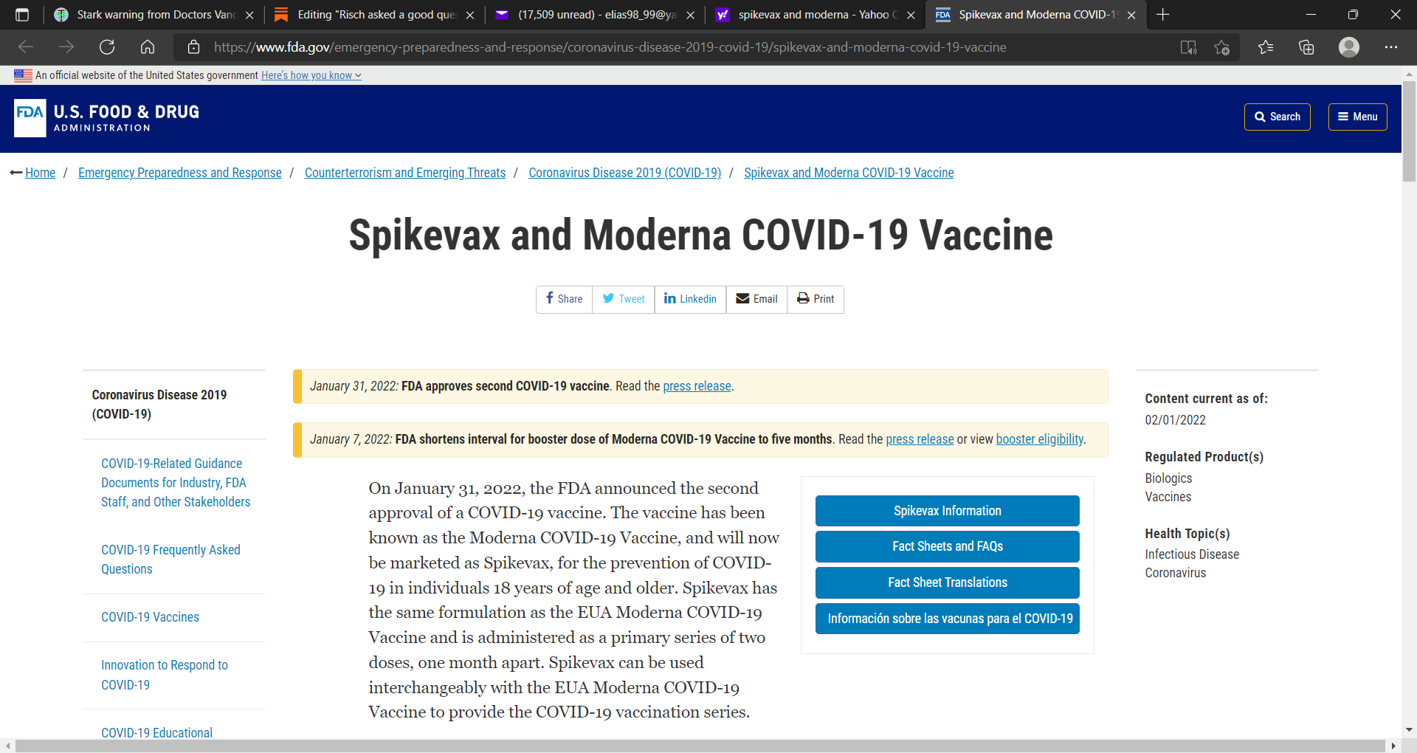Viewport: 1417px width, 753px height.
Task: Open a new tab with plus icon
Action: coord(1163,15)
